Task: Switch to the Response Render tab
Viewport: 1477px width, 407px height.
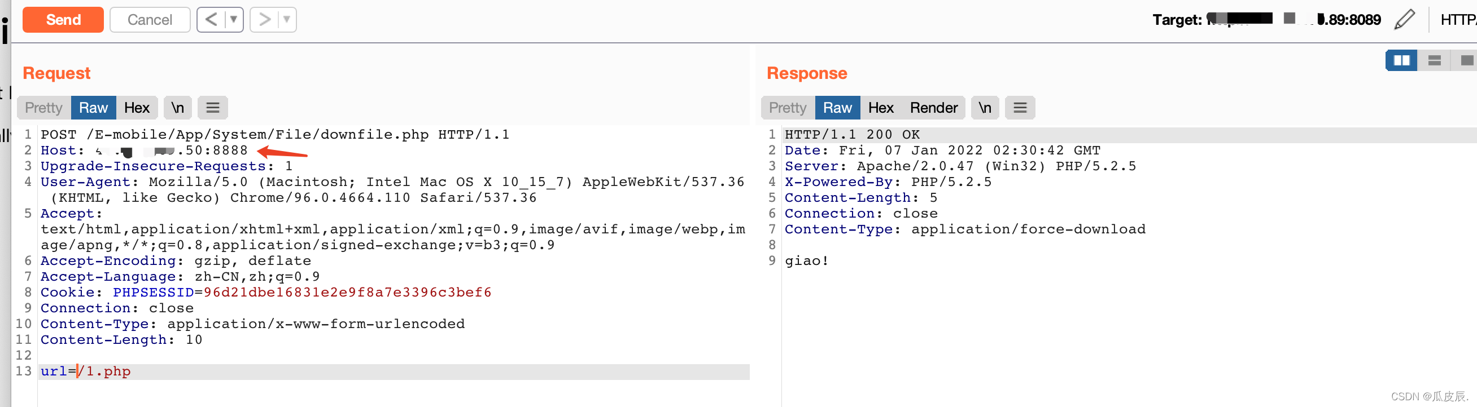Action: [933, 108]
